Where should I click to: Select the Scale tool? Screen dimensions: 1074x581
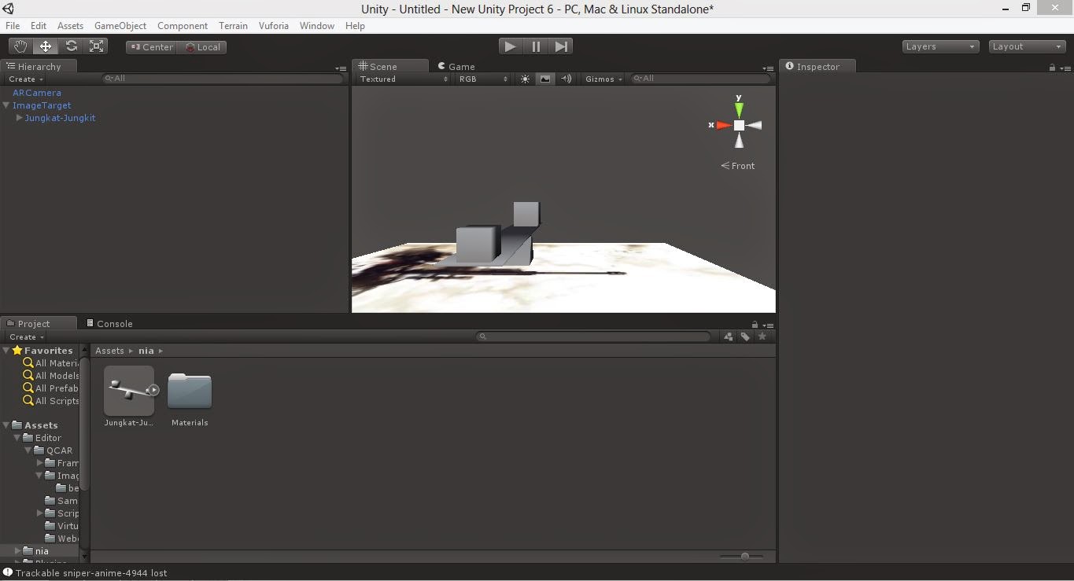click(96, 46)
